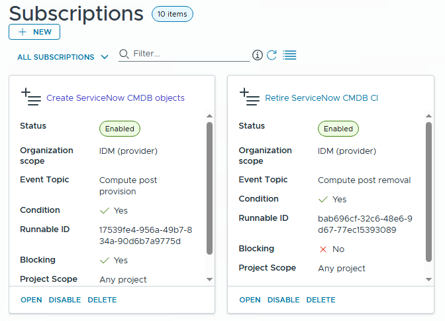This screenshot has width=445, height=321.
Task: Click the NEW subscription button
Action: (x=34, y=32)
